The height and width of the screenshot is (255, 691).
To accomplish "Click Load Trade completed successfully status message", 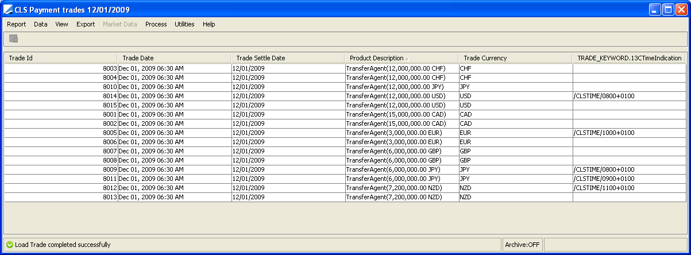I will [63, 245].
